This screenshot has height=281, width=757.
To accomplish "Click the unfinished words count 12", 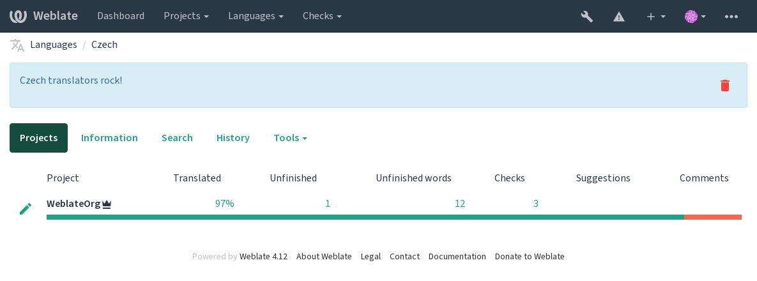I will tap(459, 204).
